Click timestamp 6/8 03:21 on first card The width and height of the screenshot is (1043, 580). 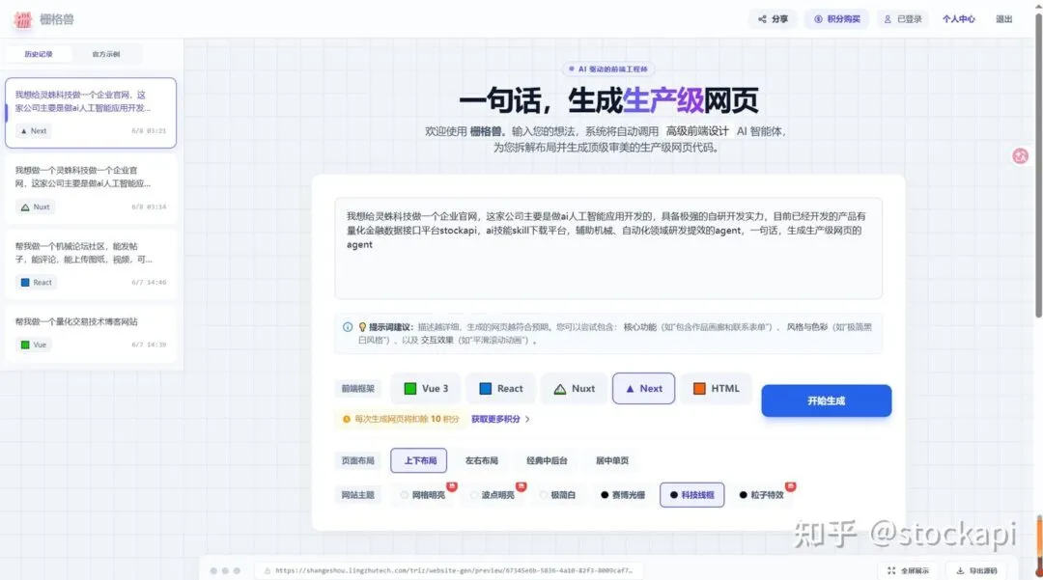[149, 131]
